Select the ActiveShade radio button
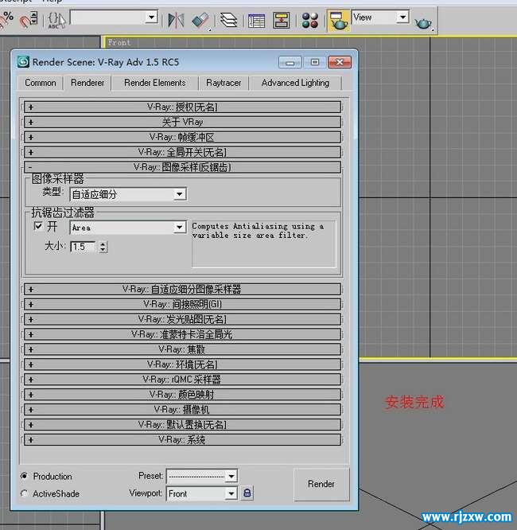The image size is (517, 530). tap(25, 493)
